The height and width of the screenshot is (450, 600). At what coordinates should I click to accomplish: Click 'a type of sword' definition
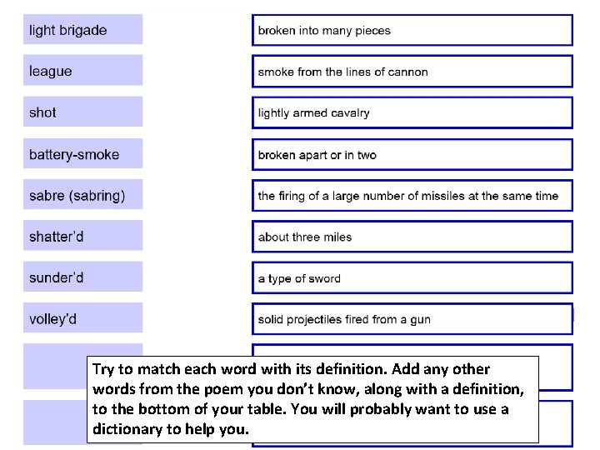[x=412, y=278]
